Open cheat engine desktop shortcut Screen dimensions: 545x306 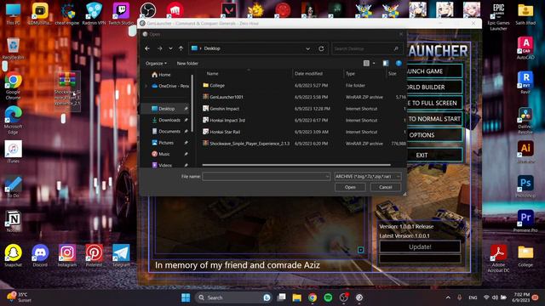67,14
